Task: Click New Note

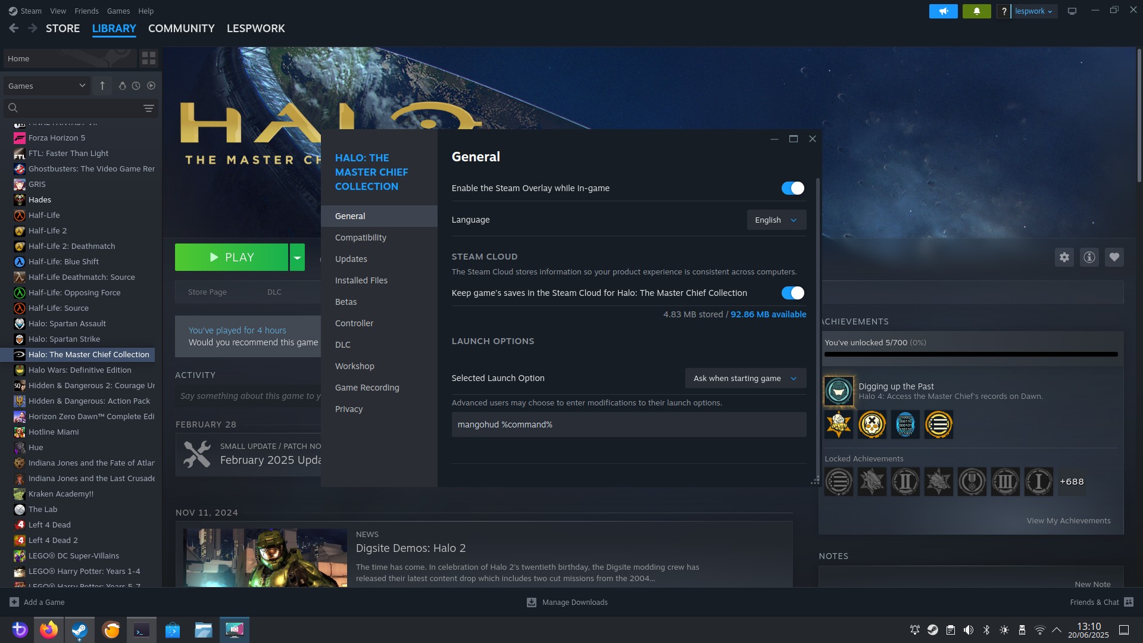Action: pyautogui.click(x=1092, y=584)
